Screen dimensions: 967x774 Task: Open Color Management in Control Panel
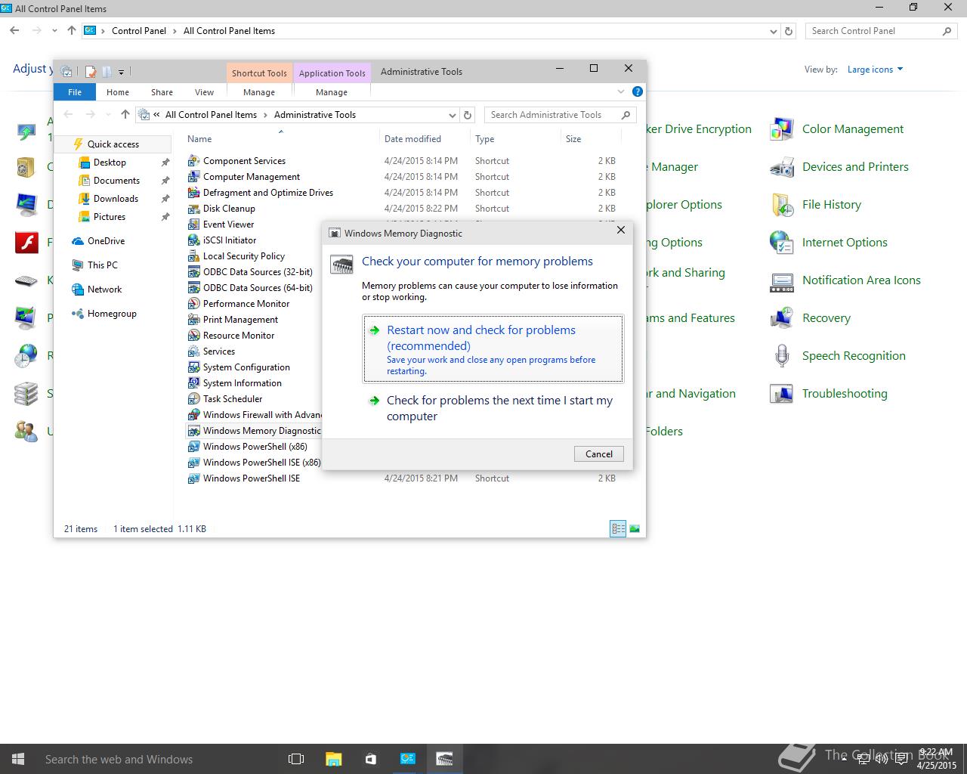click(782, 129)
